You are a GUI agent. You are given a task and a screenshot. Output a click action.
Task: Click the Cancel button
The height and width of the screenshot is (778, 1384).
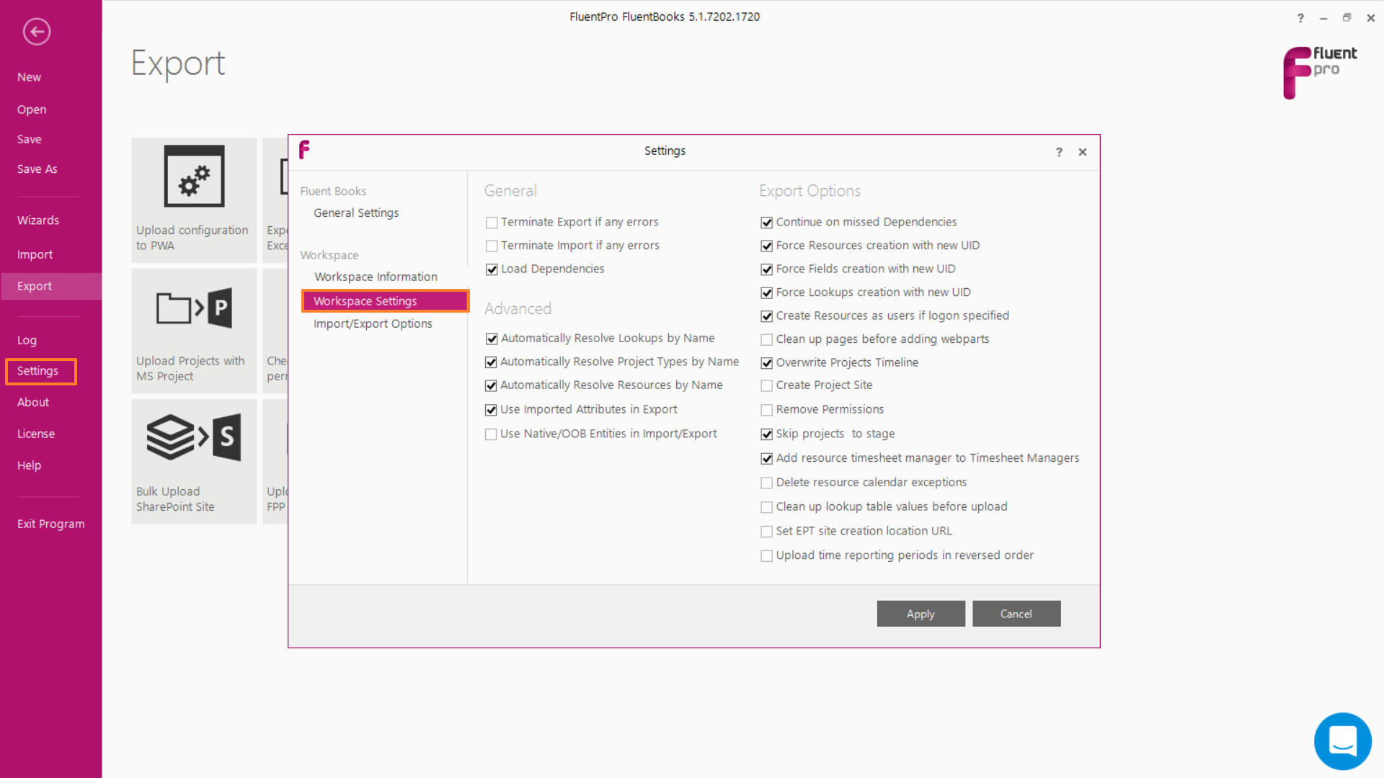(1016, 614)
